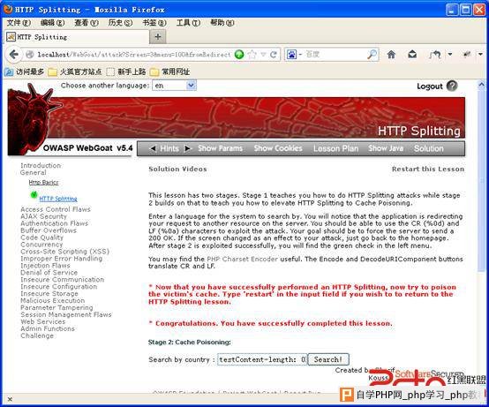Expand Injection Flaws category in sidebar
The height and width of the screenshot is (407, 489).
click(45, 266)
